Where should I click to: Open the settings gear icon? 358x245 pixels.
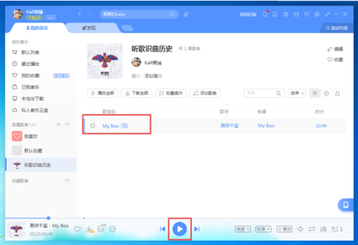(317, 15)
